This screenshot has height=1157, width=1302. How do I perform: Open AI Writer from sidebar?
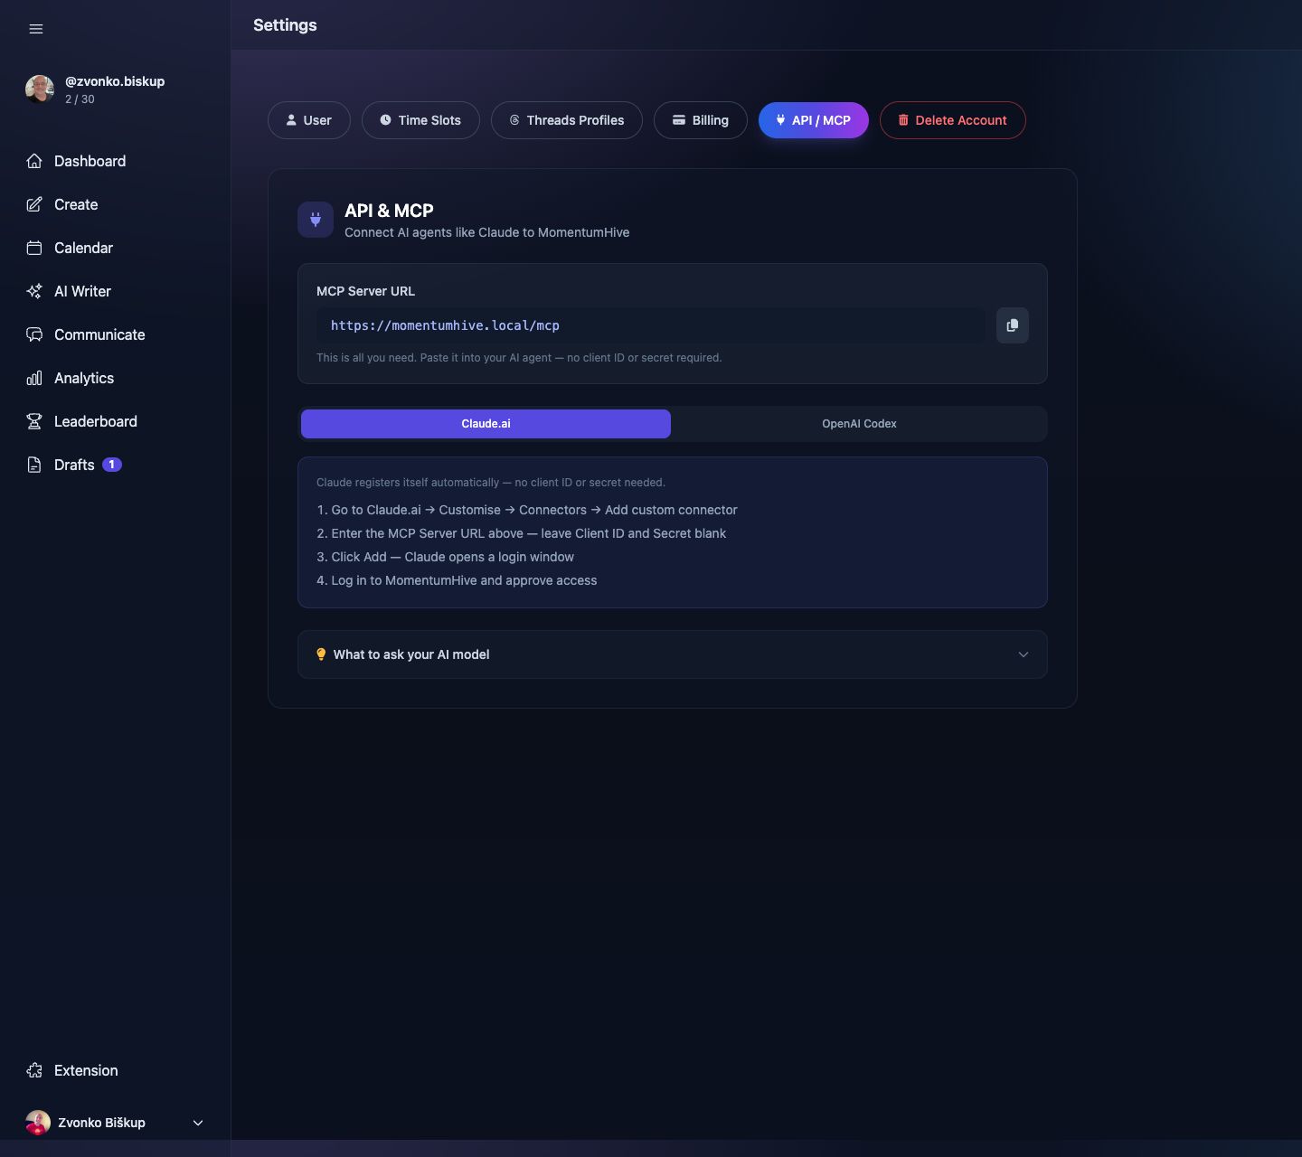coord(82,291)
